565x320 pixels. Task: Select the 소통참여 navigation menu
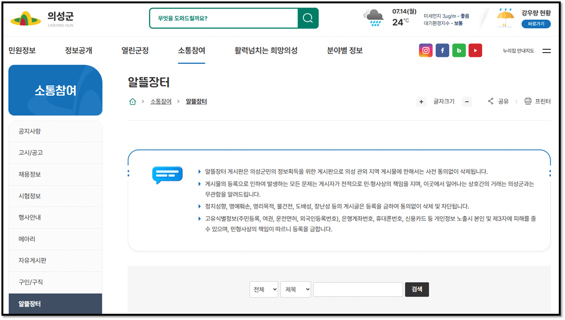tap(192, 50)
